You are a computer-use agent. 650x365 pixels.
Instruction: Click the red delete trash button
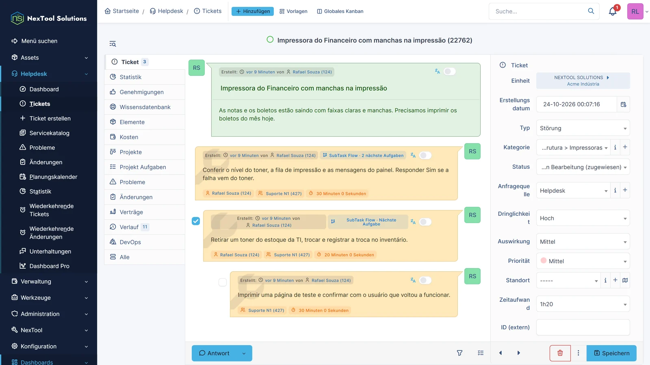click(x=560, y=353)
